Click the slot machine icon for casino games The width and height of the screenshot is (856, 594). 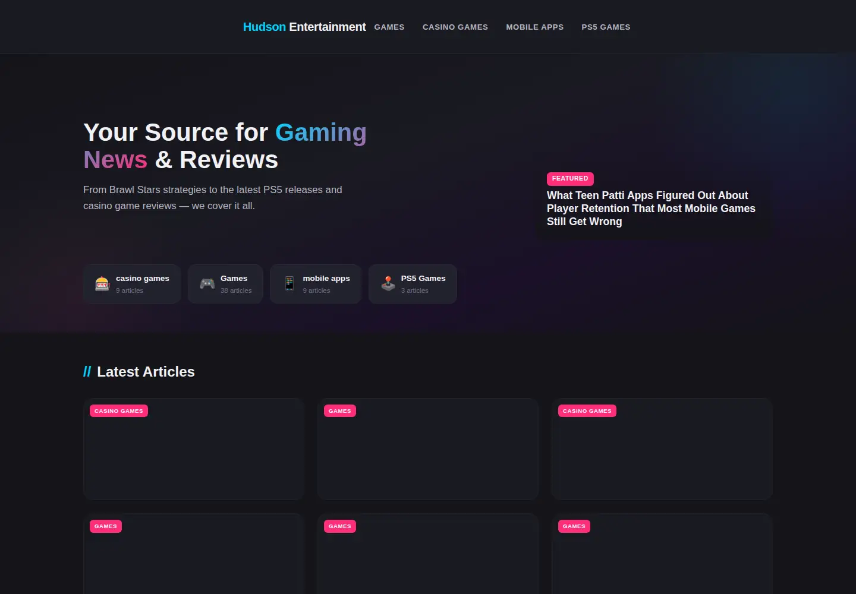coord(102,284)
